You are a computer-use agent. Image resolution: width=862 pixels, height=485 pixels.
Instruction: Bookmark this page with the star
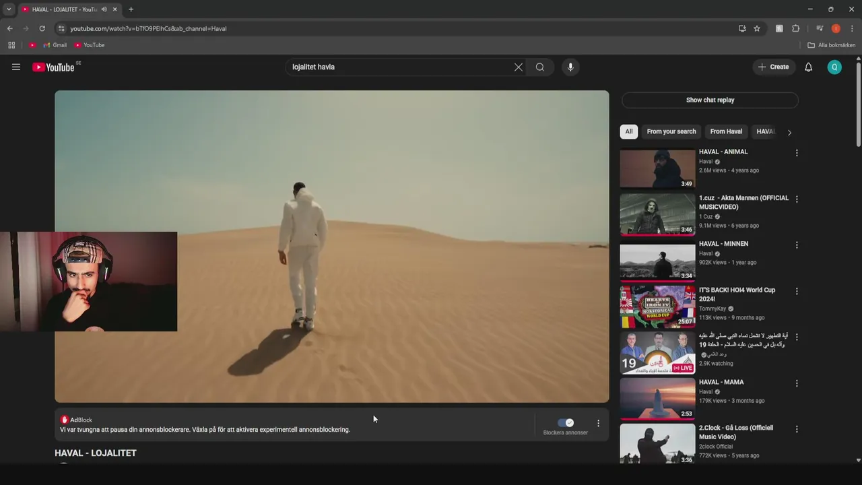[757, 28]
